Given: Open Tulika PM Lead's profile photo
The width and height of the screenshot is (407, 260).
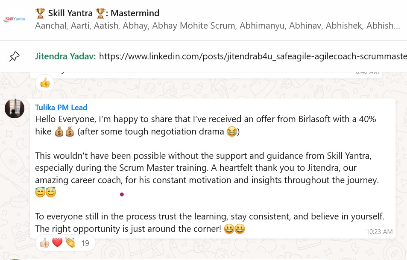Looking at the screenshot, I should point(15,108).
